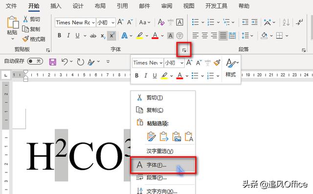Show paragraph marks
This screenshot has height=194, width=313.
pyautogui.click(x=299, y=22)
